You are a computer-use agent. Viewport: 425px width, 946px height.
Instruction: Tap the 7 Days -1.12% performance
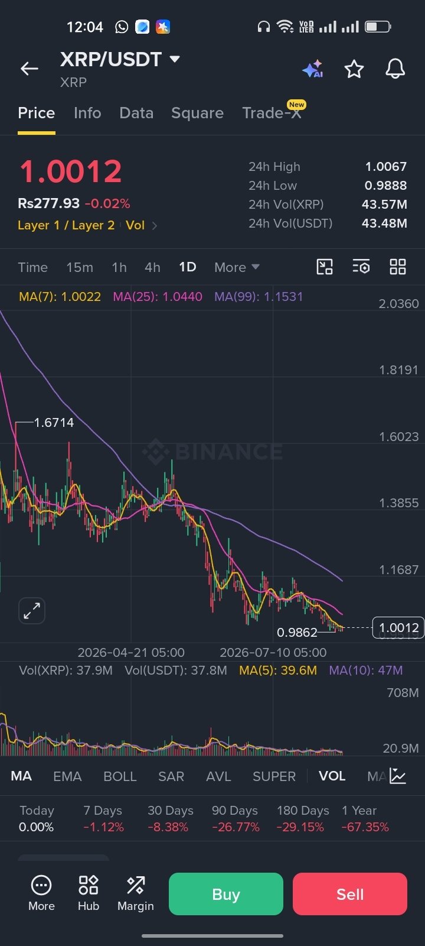coord(103,818)
